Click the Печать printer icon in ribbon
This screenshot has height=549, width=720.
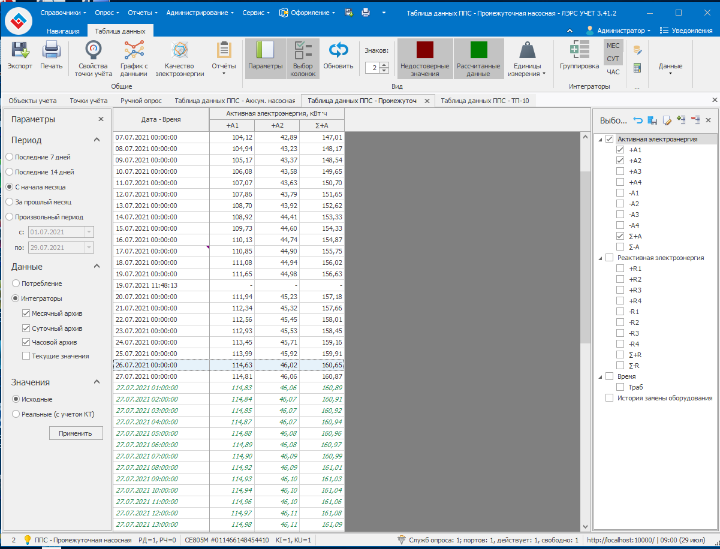(51, 51)
